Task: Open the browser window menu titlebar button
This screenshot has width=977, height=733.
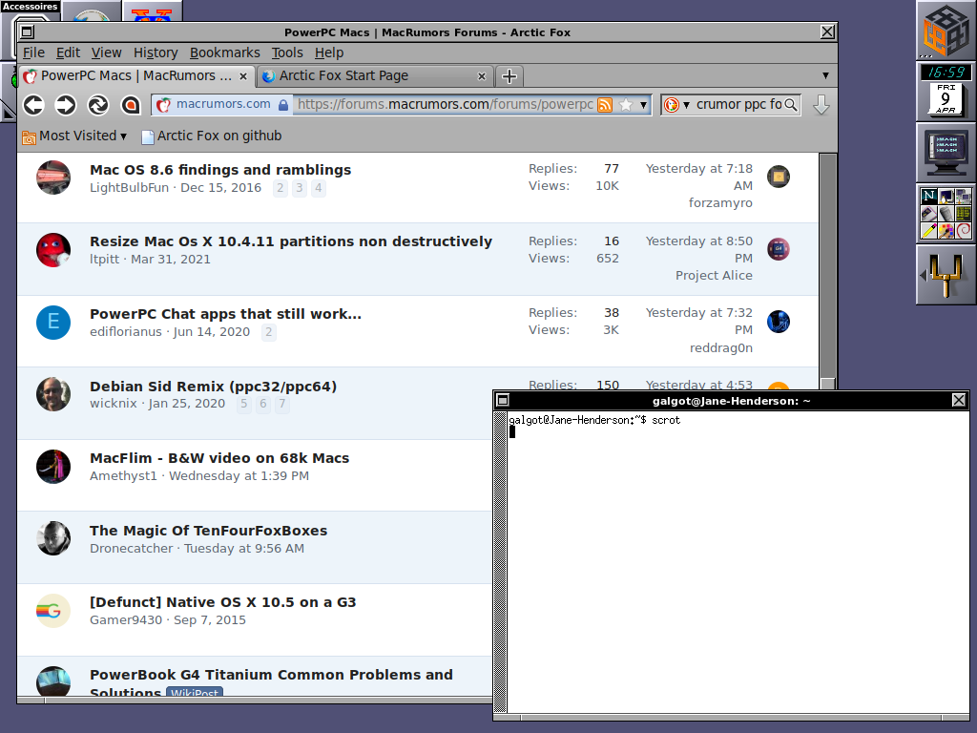Action: tap(27, 31)
